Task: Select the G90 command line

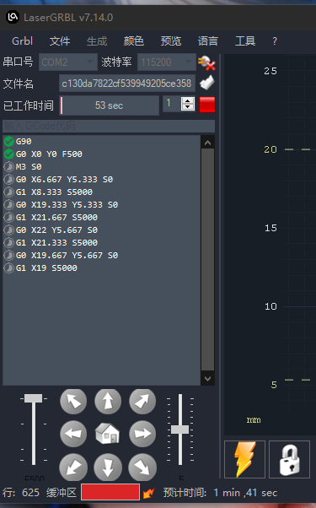Action: (102, 141)
